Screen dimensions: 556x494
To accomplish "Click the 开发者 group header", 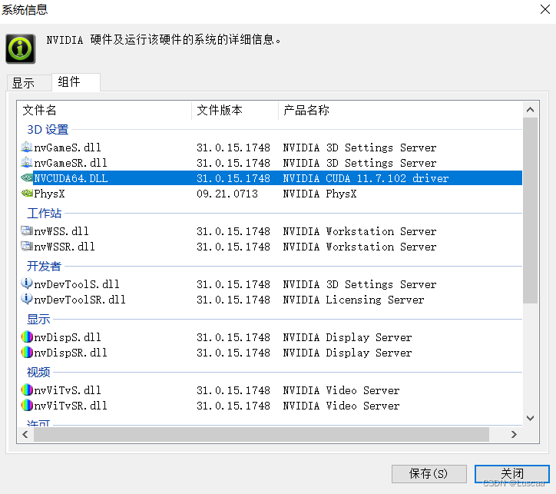I will pyautogui.click(x=44, y=266).
